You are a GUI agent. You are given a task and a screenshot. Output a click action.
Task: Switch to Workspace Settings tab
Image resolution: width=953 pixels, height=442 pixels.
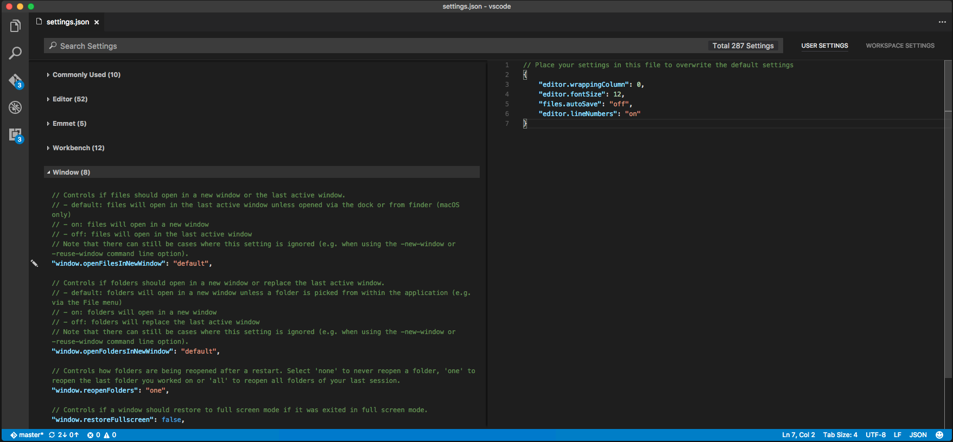pyautogui.click(x=900, y=46)
